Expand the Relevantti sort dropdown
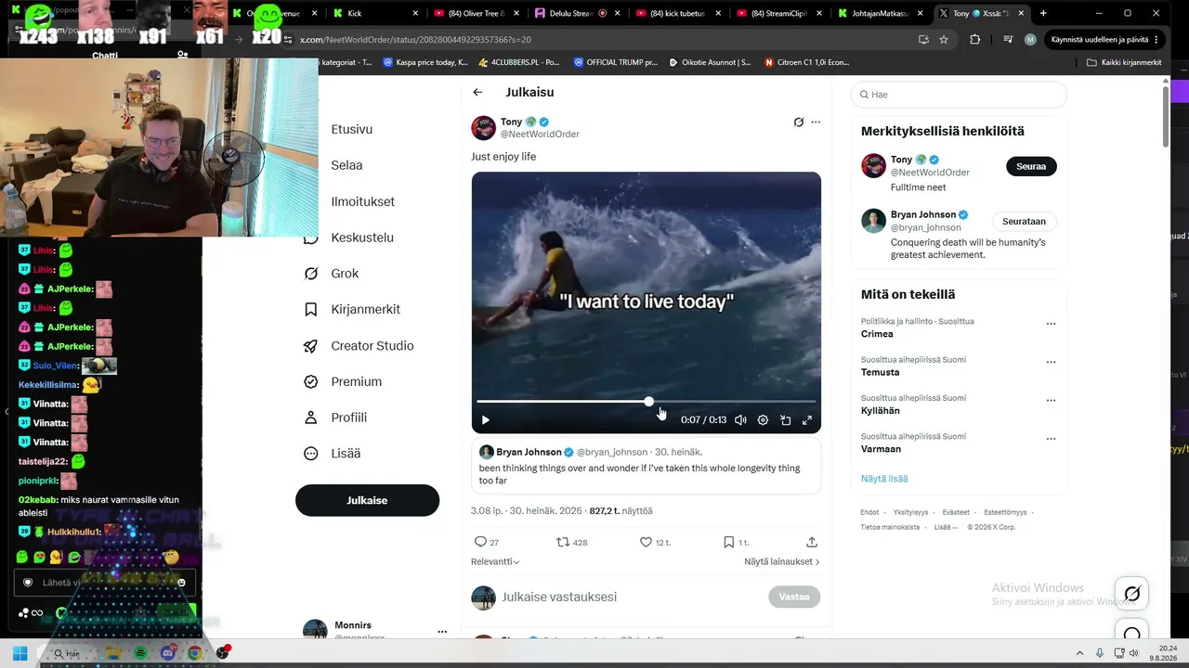The height and width of the screenshot is (668, 1189). coord(495,561)
